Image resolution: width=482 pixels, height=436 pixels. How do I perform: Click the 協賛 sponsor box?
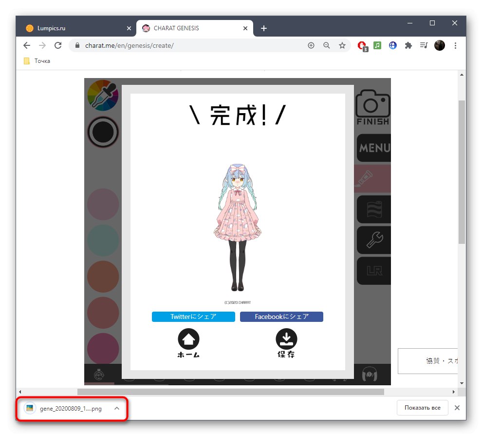coord(427,361)
